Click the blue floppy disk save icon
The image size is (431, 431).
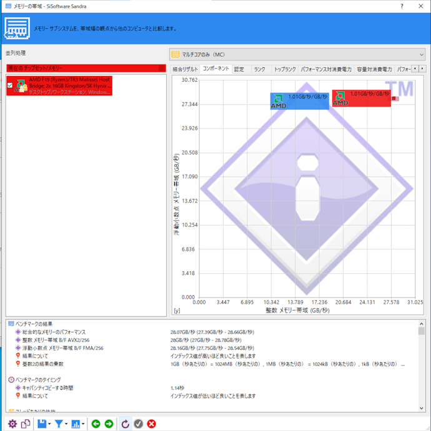42,424
